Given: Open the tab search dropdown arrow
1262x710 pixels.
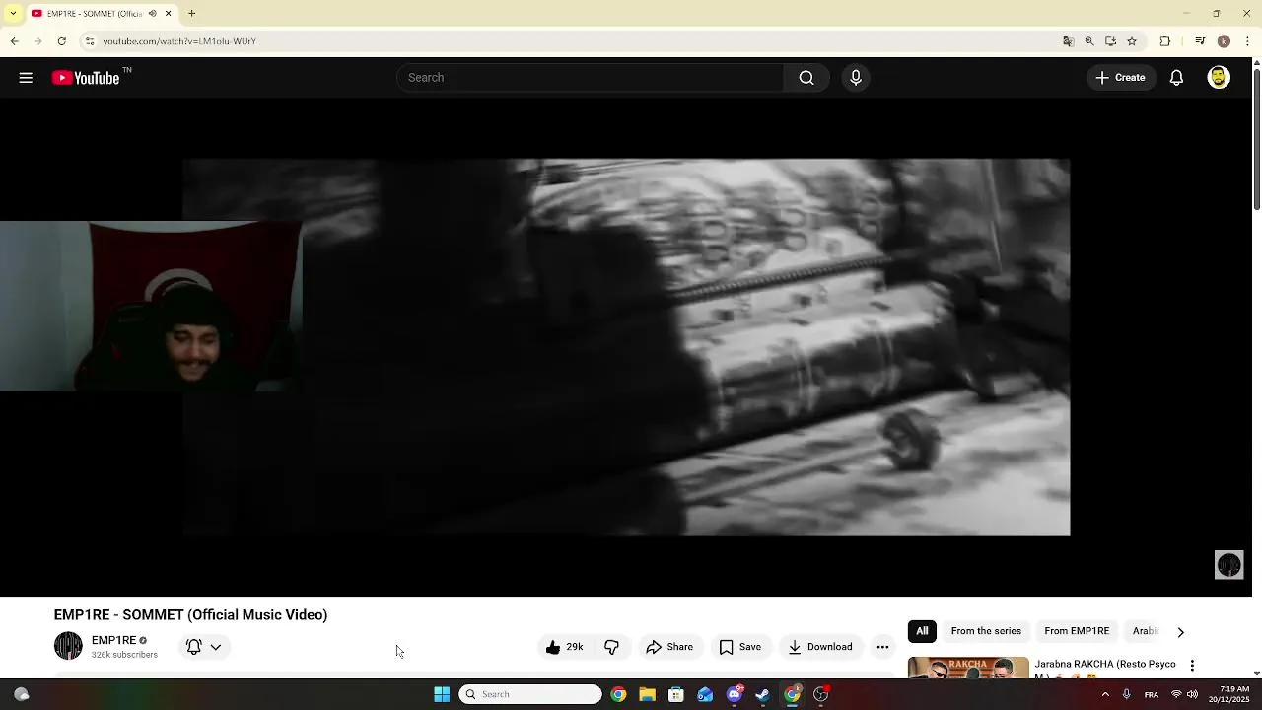Looking at the screenshot, I should click(x=13, y=13).
